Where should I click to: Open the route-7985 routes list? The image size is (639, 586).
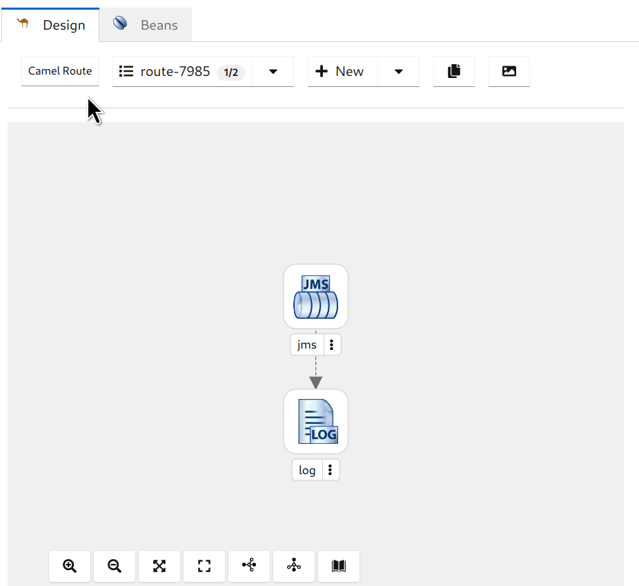pyautogui.click(x=182, y=71)
